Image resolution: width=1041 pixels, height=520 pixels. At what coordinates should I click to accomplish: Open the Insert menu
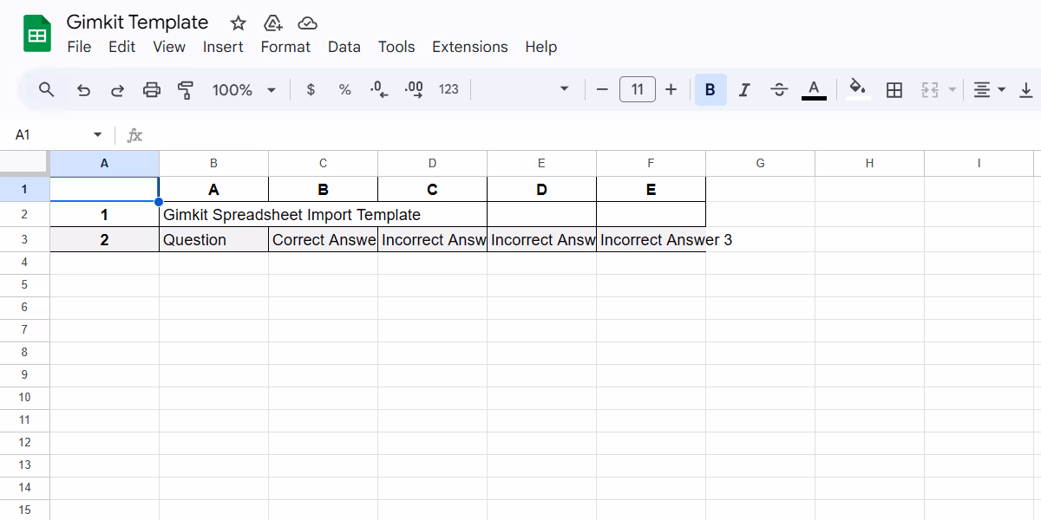click(x=223, y=47)
